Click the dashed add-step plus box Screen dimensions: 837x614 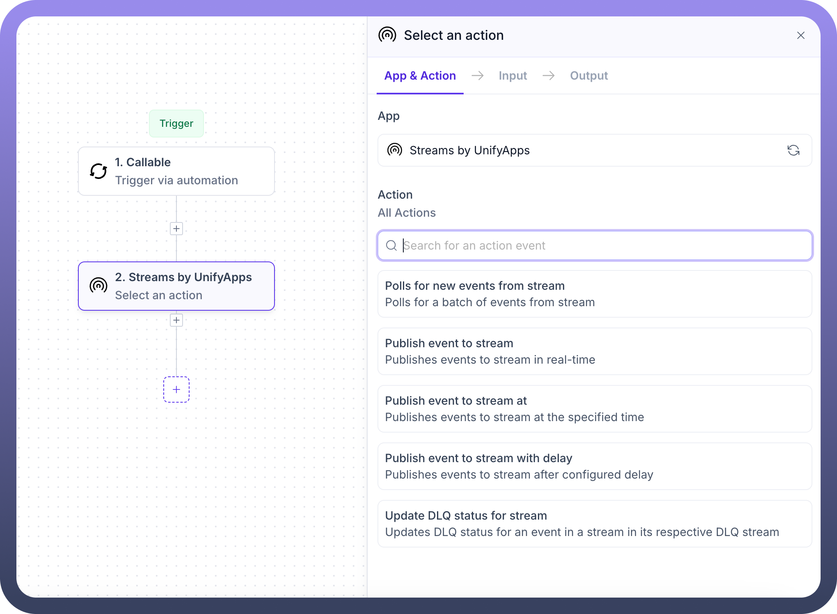tap(176, 389)
